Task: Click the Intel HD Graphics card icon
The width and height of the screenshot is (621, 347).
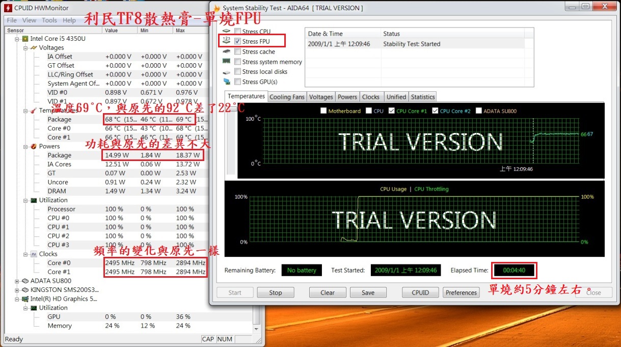Action: (25, 299)
